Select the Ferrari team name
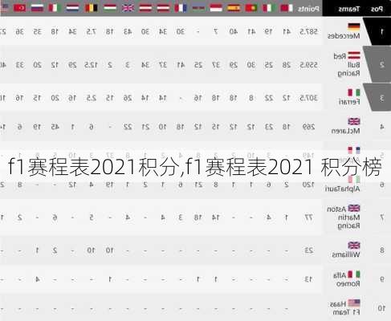The height and width of the screenshot is (321, 391). point(349,102)
